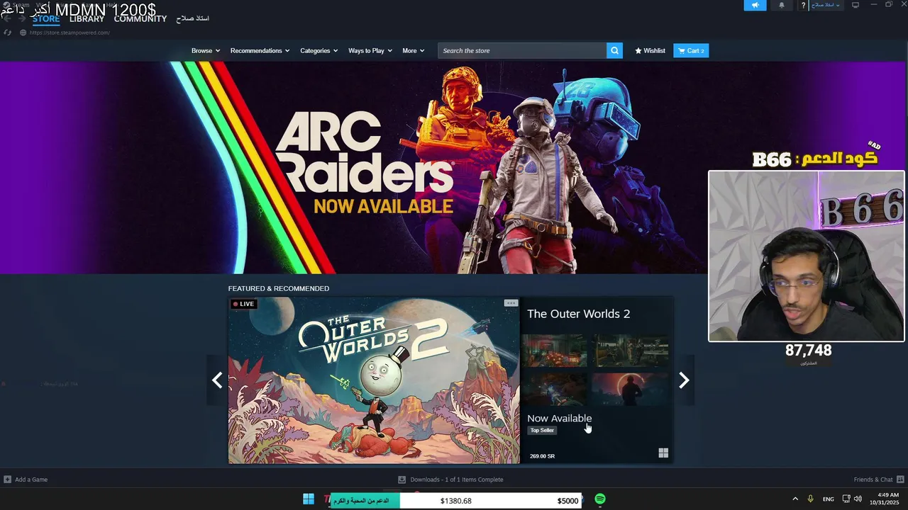Click the help question mark icon

[803, 5]
